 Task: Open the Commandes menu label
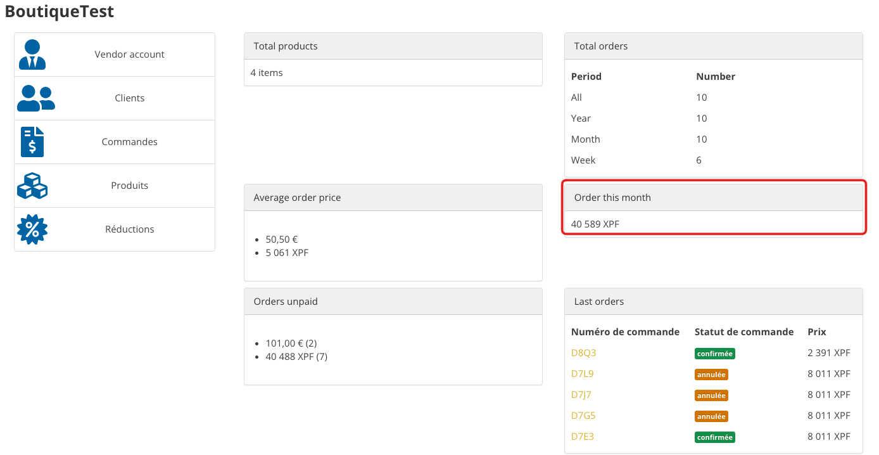coord(129,142)
